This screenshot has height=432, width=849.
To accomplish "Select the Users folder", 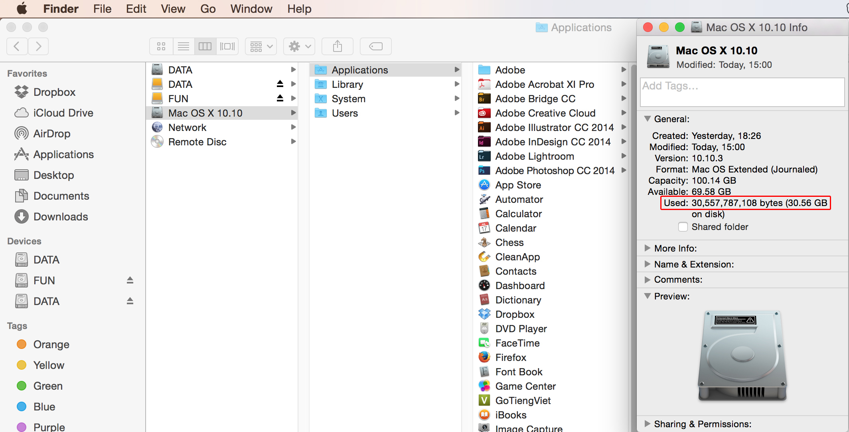I will click(x=385, y=113).
